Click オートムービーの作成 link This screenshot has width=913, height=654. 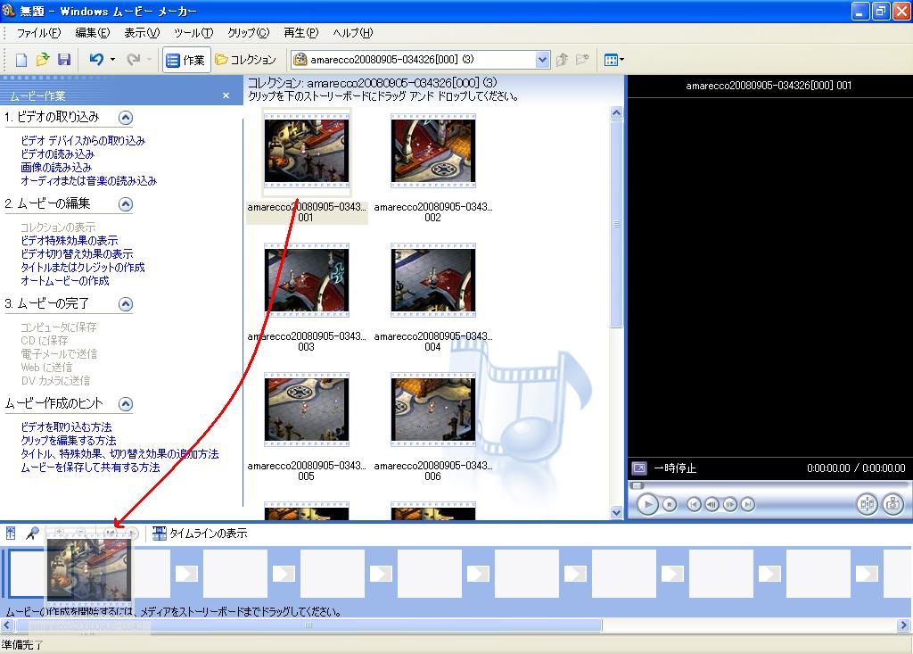pyautogui.click(x=64, y=280)
